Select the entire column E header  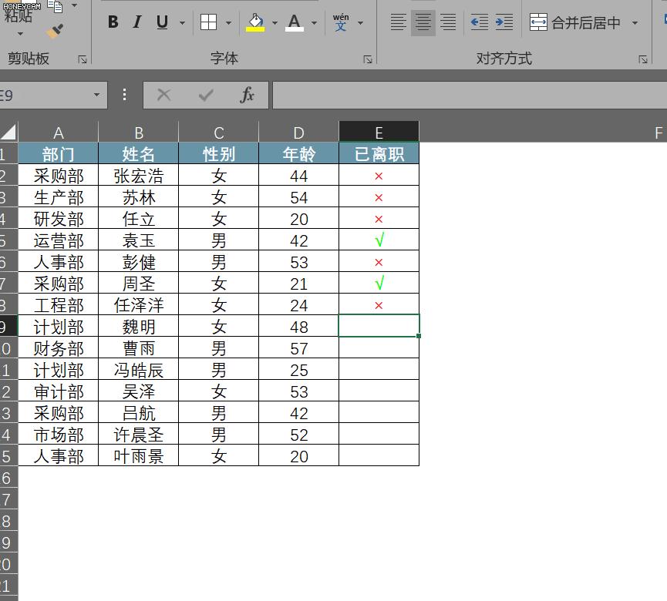tap(378, 131)
